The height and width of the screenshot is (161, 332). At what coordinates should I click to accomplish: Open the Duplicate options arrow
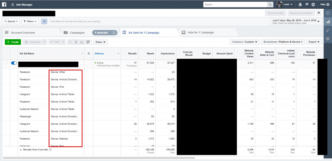[44, 42]
